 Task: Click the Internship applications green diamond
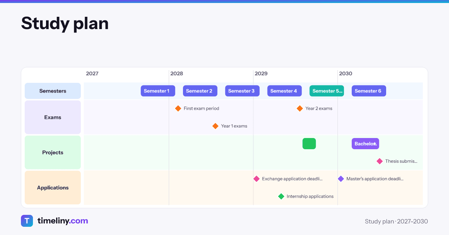pyautogui.click(x=281, y=196)
